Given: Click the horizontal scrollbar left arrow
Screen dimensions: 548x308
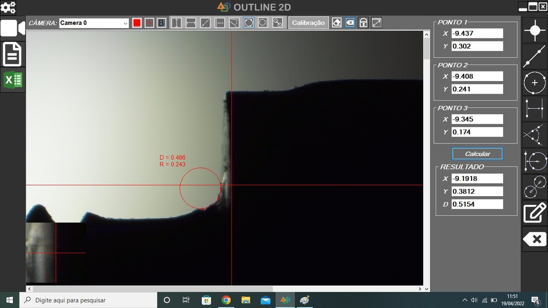Looking at the screenshot, I should click(29, 289).
